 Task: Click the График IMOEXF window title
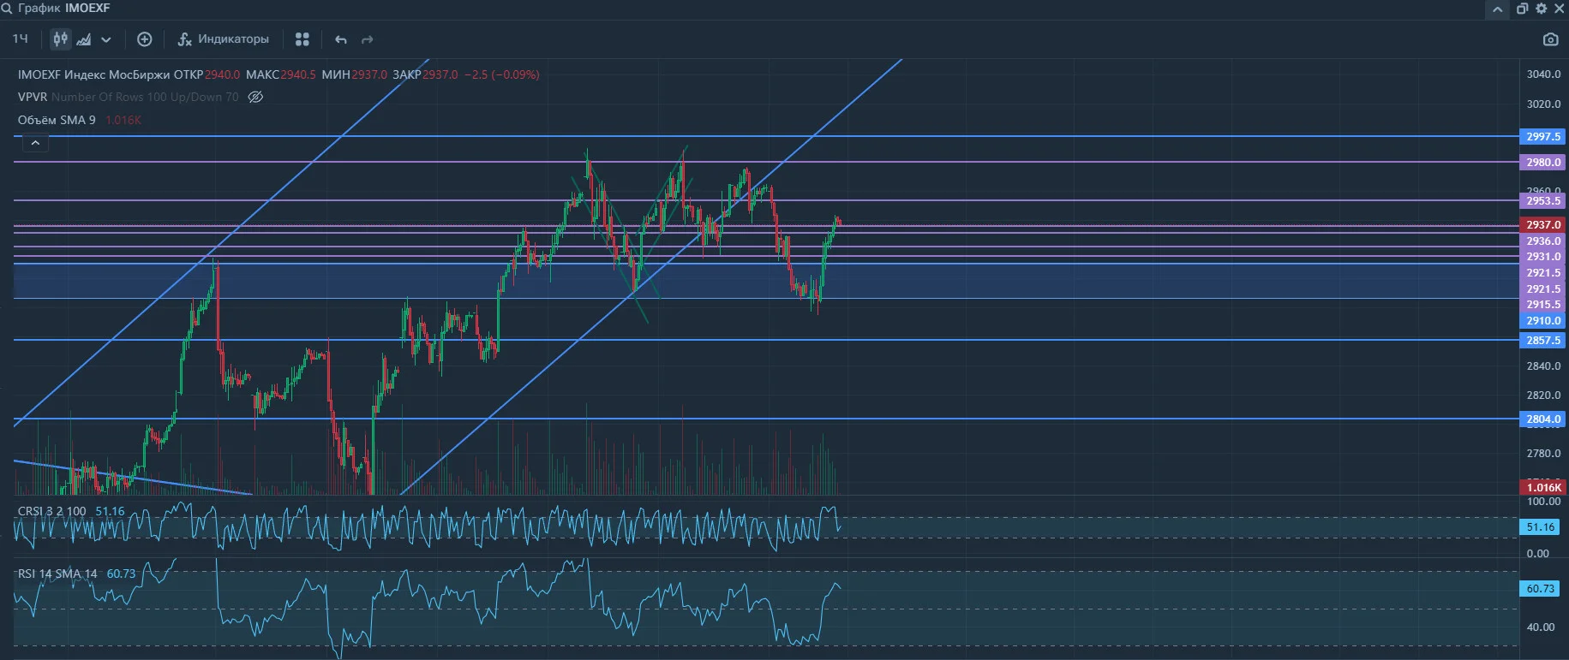click(x=64, y=9)
